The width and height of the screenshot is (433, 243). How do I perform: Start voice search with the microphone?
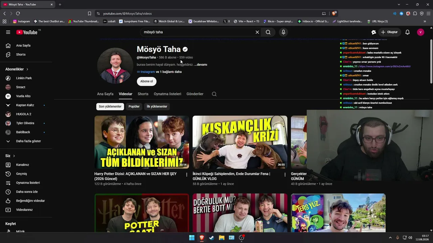283,32
